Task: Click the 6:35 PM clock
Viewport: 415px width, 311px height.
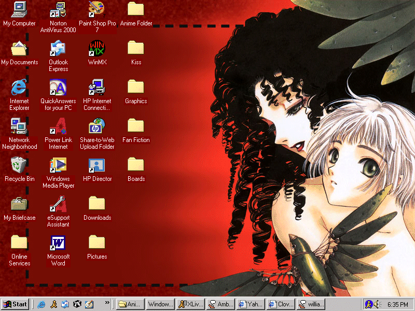Action: pos(397,305)
